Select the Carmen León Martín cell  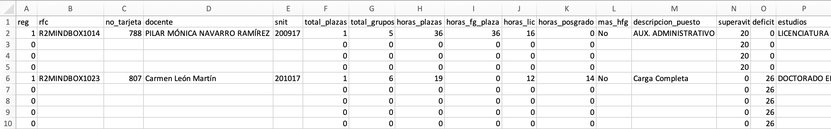point(208,78)
